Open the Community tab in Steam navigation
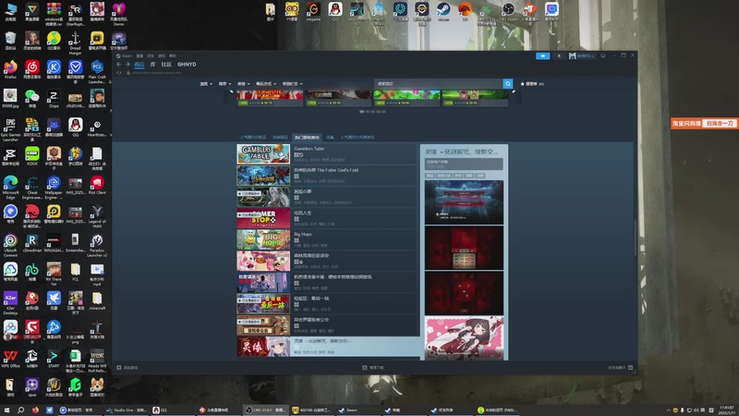 coord(166,64)
